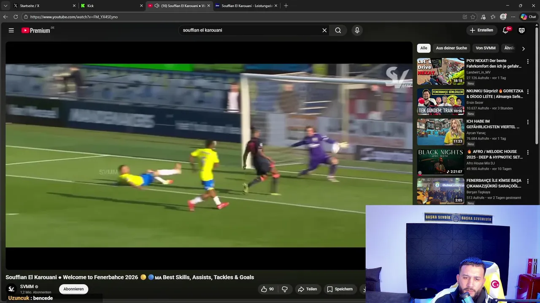Start voice search with the microphone
The image size is (540, 303).
(x=357, y=30)
